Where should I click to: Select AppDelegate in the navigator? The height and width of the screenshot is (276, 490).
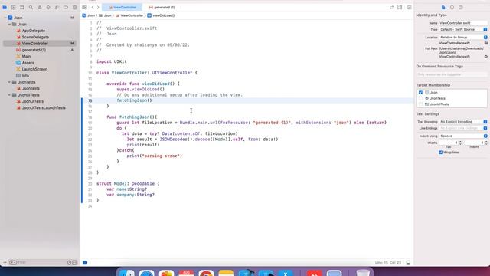tap(34, 31)
